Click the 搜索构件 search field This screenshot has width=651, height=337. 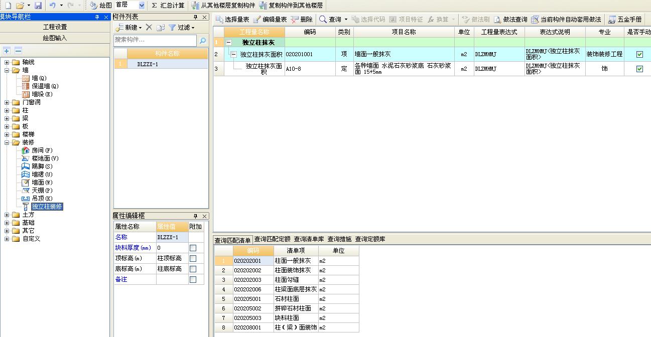(155, 40)
